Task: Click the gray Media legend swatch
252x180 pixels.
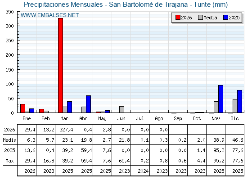Action: point(200,18)
